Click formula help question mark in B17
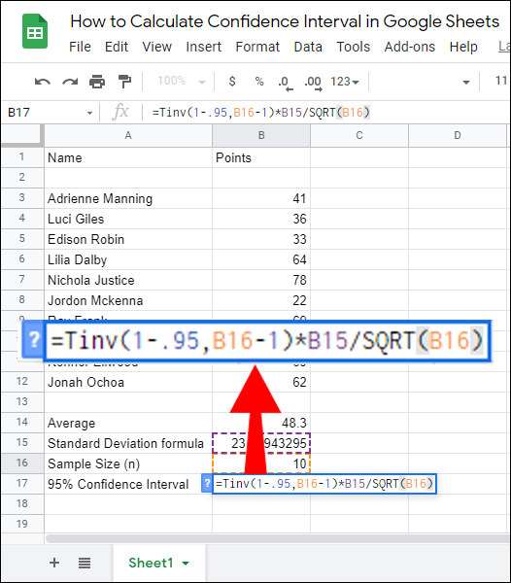This screenshot has height=583, width=511. (207, 484)
